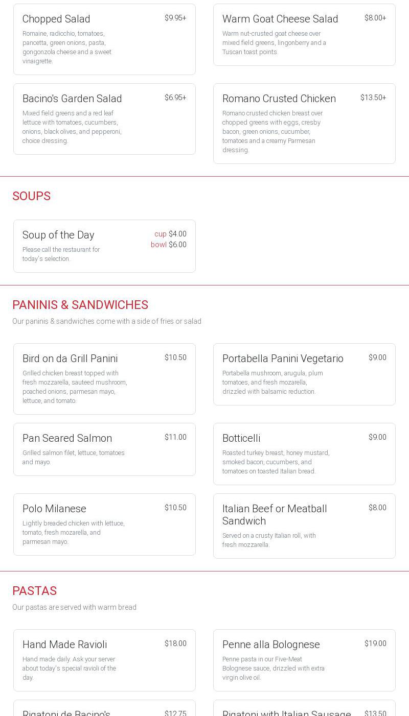Click the PANINIS & SANDWICHES heading
The width and height of the screenshot is (409, 716).
point(80,305)
